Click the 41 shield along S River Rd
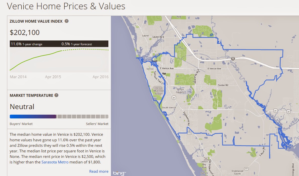The width and height of the screenshot is (299, 176). 275,111
